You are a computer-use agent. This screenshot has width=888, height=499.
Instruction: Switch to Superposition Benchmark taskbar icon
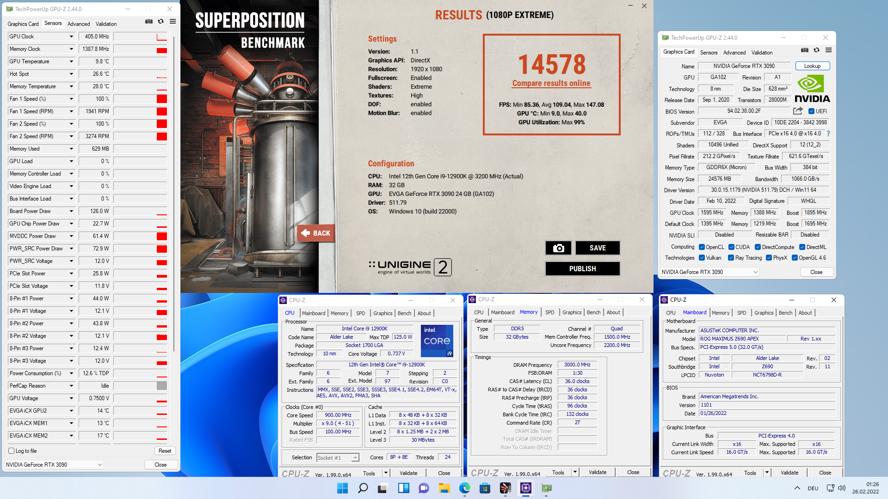(x=505, y=488)
